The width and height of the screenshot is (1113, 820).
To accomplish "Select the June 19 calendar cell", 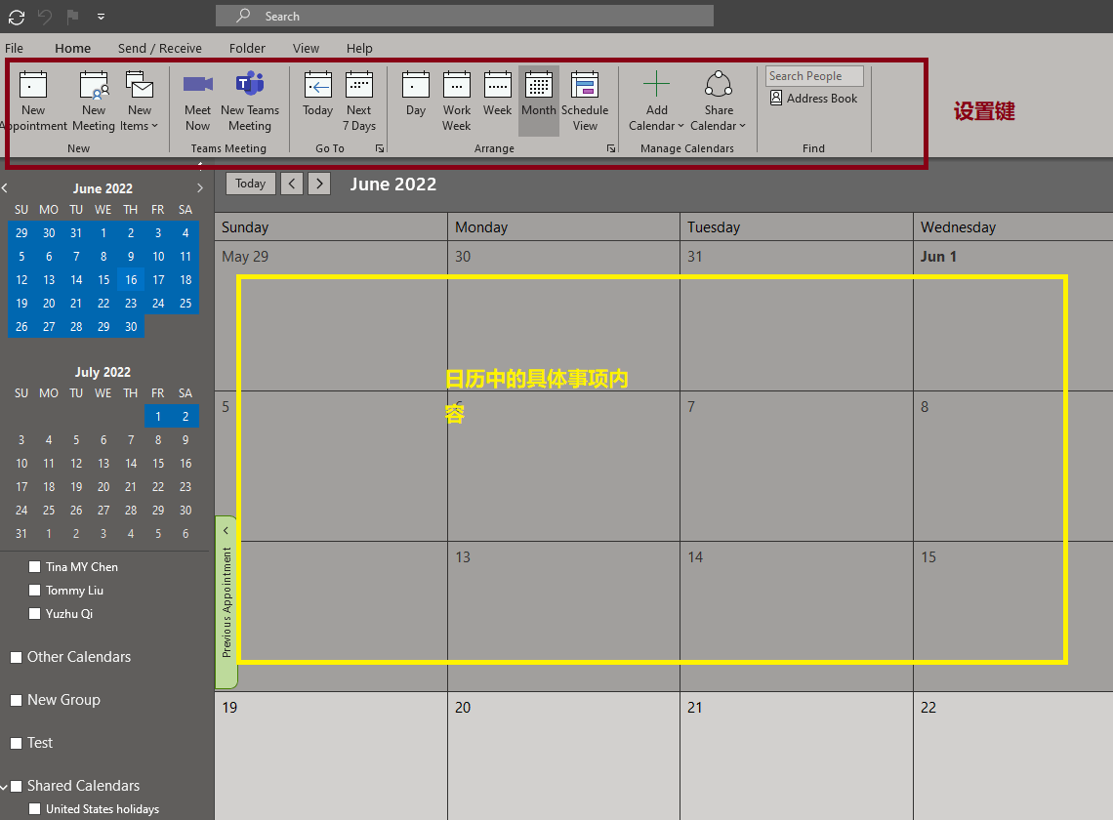I will tap(331, 757).
